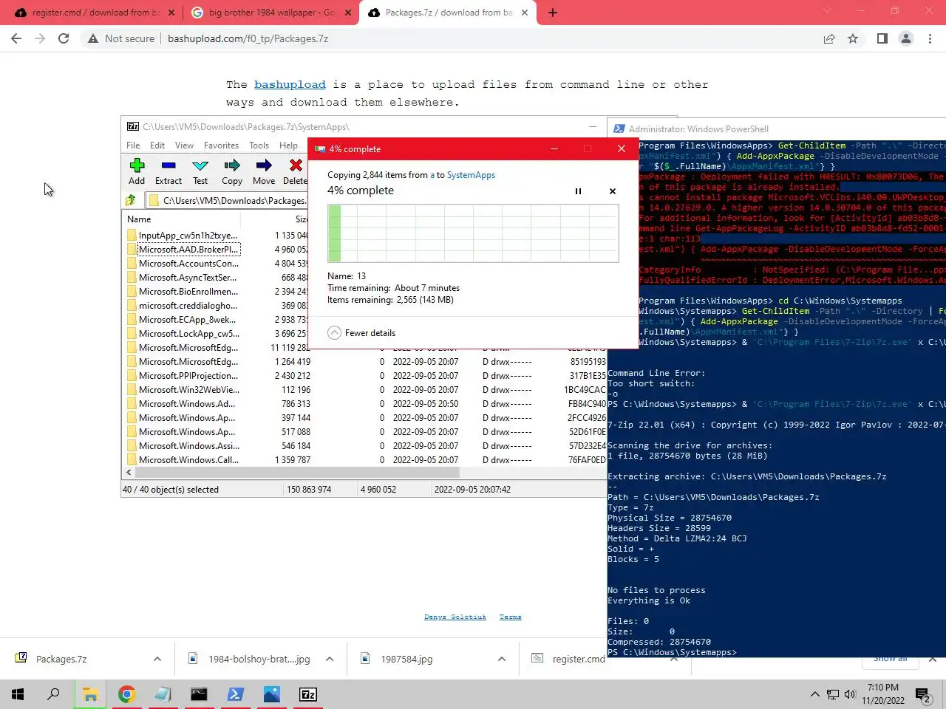Open the File menu in 7-Zip
The width and height of the screenshot is (946, 709).
coord(133,145)
